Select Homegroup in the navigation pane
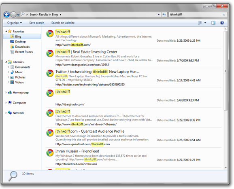Image resolution: width=234 pixels, height=189 pixels. [21, 93]
